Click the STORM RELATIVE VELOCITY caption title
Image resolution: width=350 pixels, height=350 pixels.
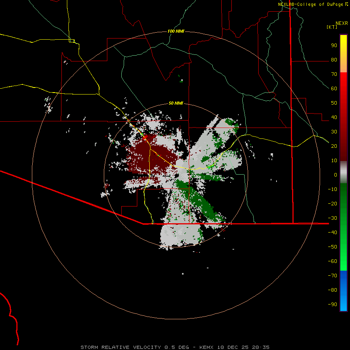click(x=120, y=347)
